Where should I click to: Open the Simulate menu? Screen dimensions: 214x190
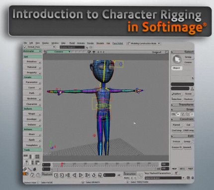click(x=100, y=43)
